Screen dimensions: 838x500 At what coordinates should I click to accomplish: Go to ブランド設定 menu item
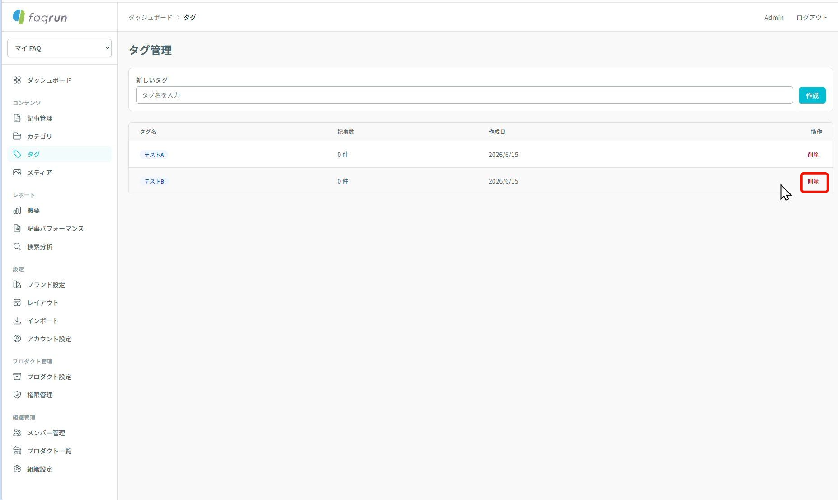pos(59,284)
